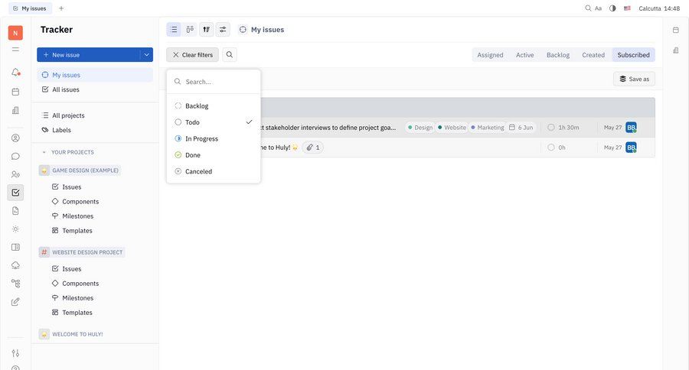689x370 pixels.
Task: Click the BB assignee avatar on Huly issue
Action: 631,148
